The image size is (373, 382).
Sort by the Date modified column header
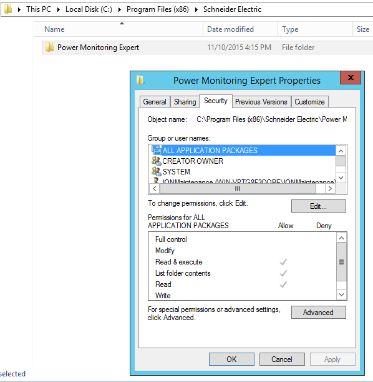(240, 29)
